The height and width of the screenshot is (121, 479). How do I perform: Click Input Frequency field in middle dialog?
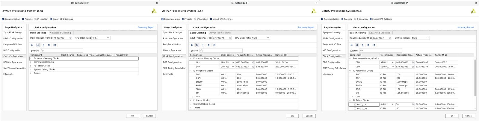222,38
